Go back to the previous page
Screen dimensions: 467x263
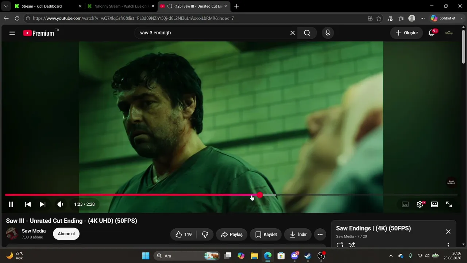click(6, 18)
